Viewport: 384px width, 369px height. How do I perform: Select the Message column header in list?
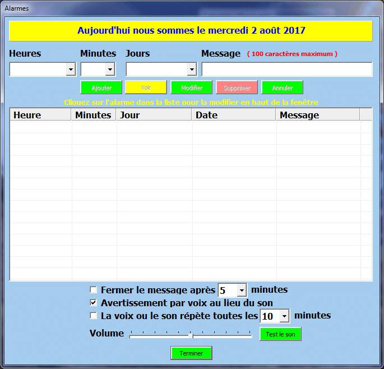click(x=317, y=115)
